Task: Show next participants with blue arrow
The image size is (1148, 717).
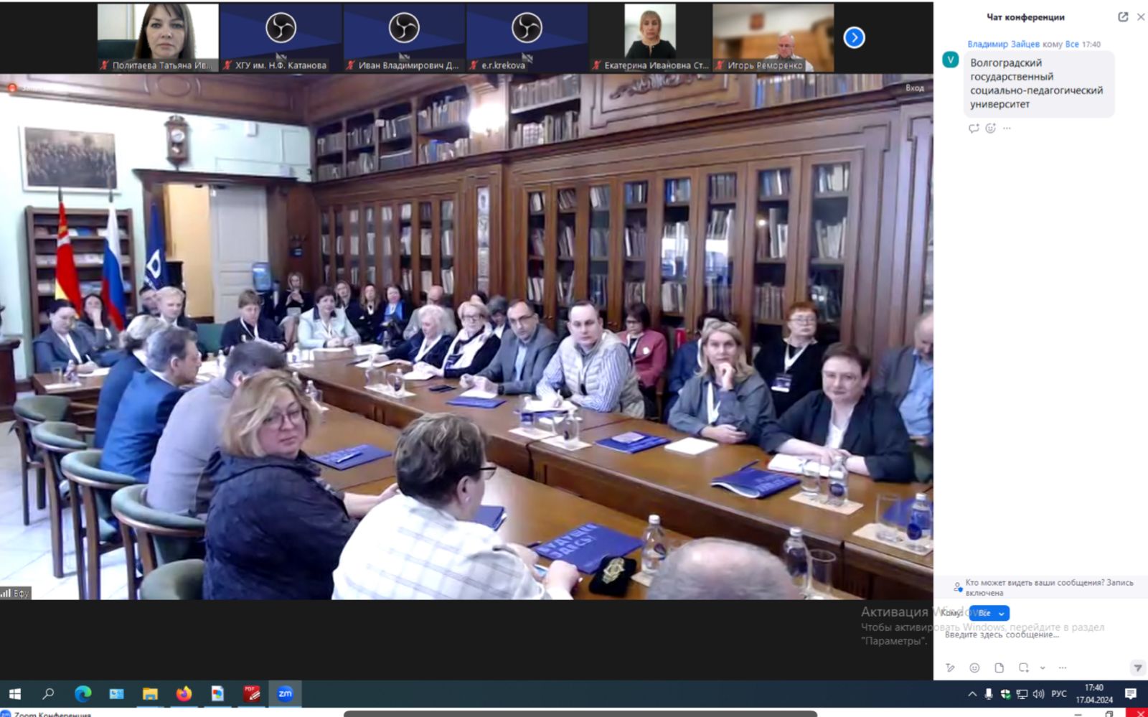Action: pos(854,37)
